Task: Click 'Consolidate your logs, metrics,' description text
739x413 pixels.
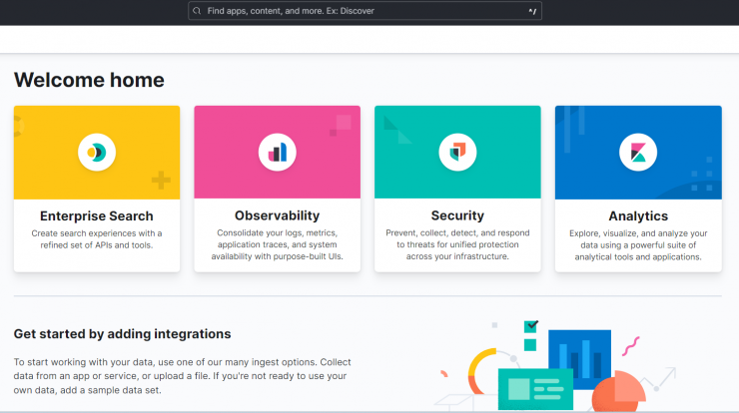Action: coord(278,232)
